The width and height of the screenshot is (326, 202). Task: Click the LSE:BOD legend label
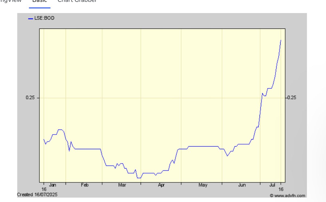44,18
